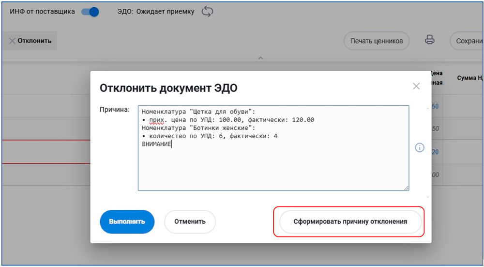Click the info icon beside the reason field
The height and width of the screenshot is (267, 484).
coord(420,148)
